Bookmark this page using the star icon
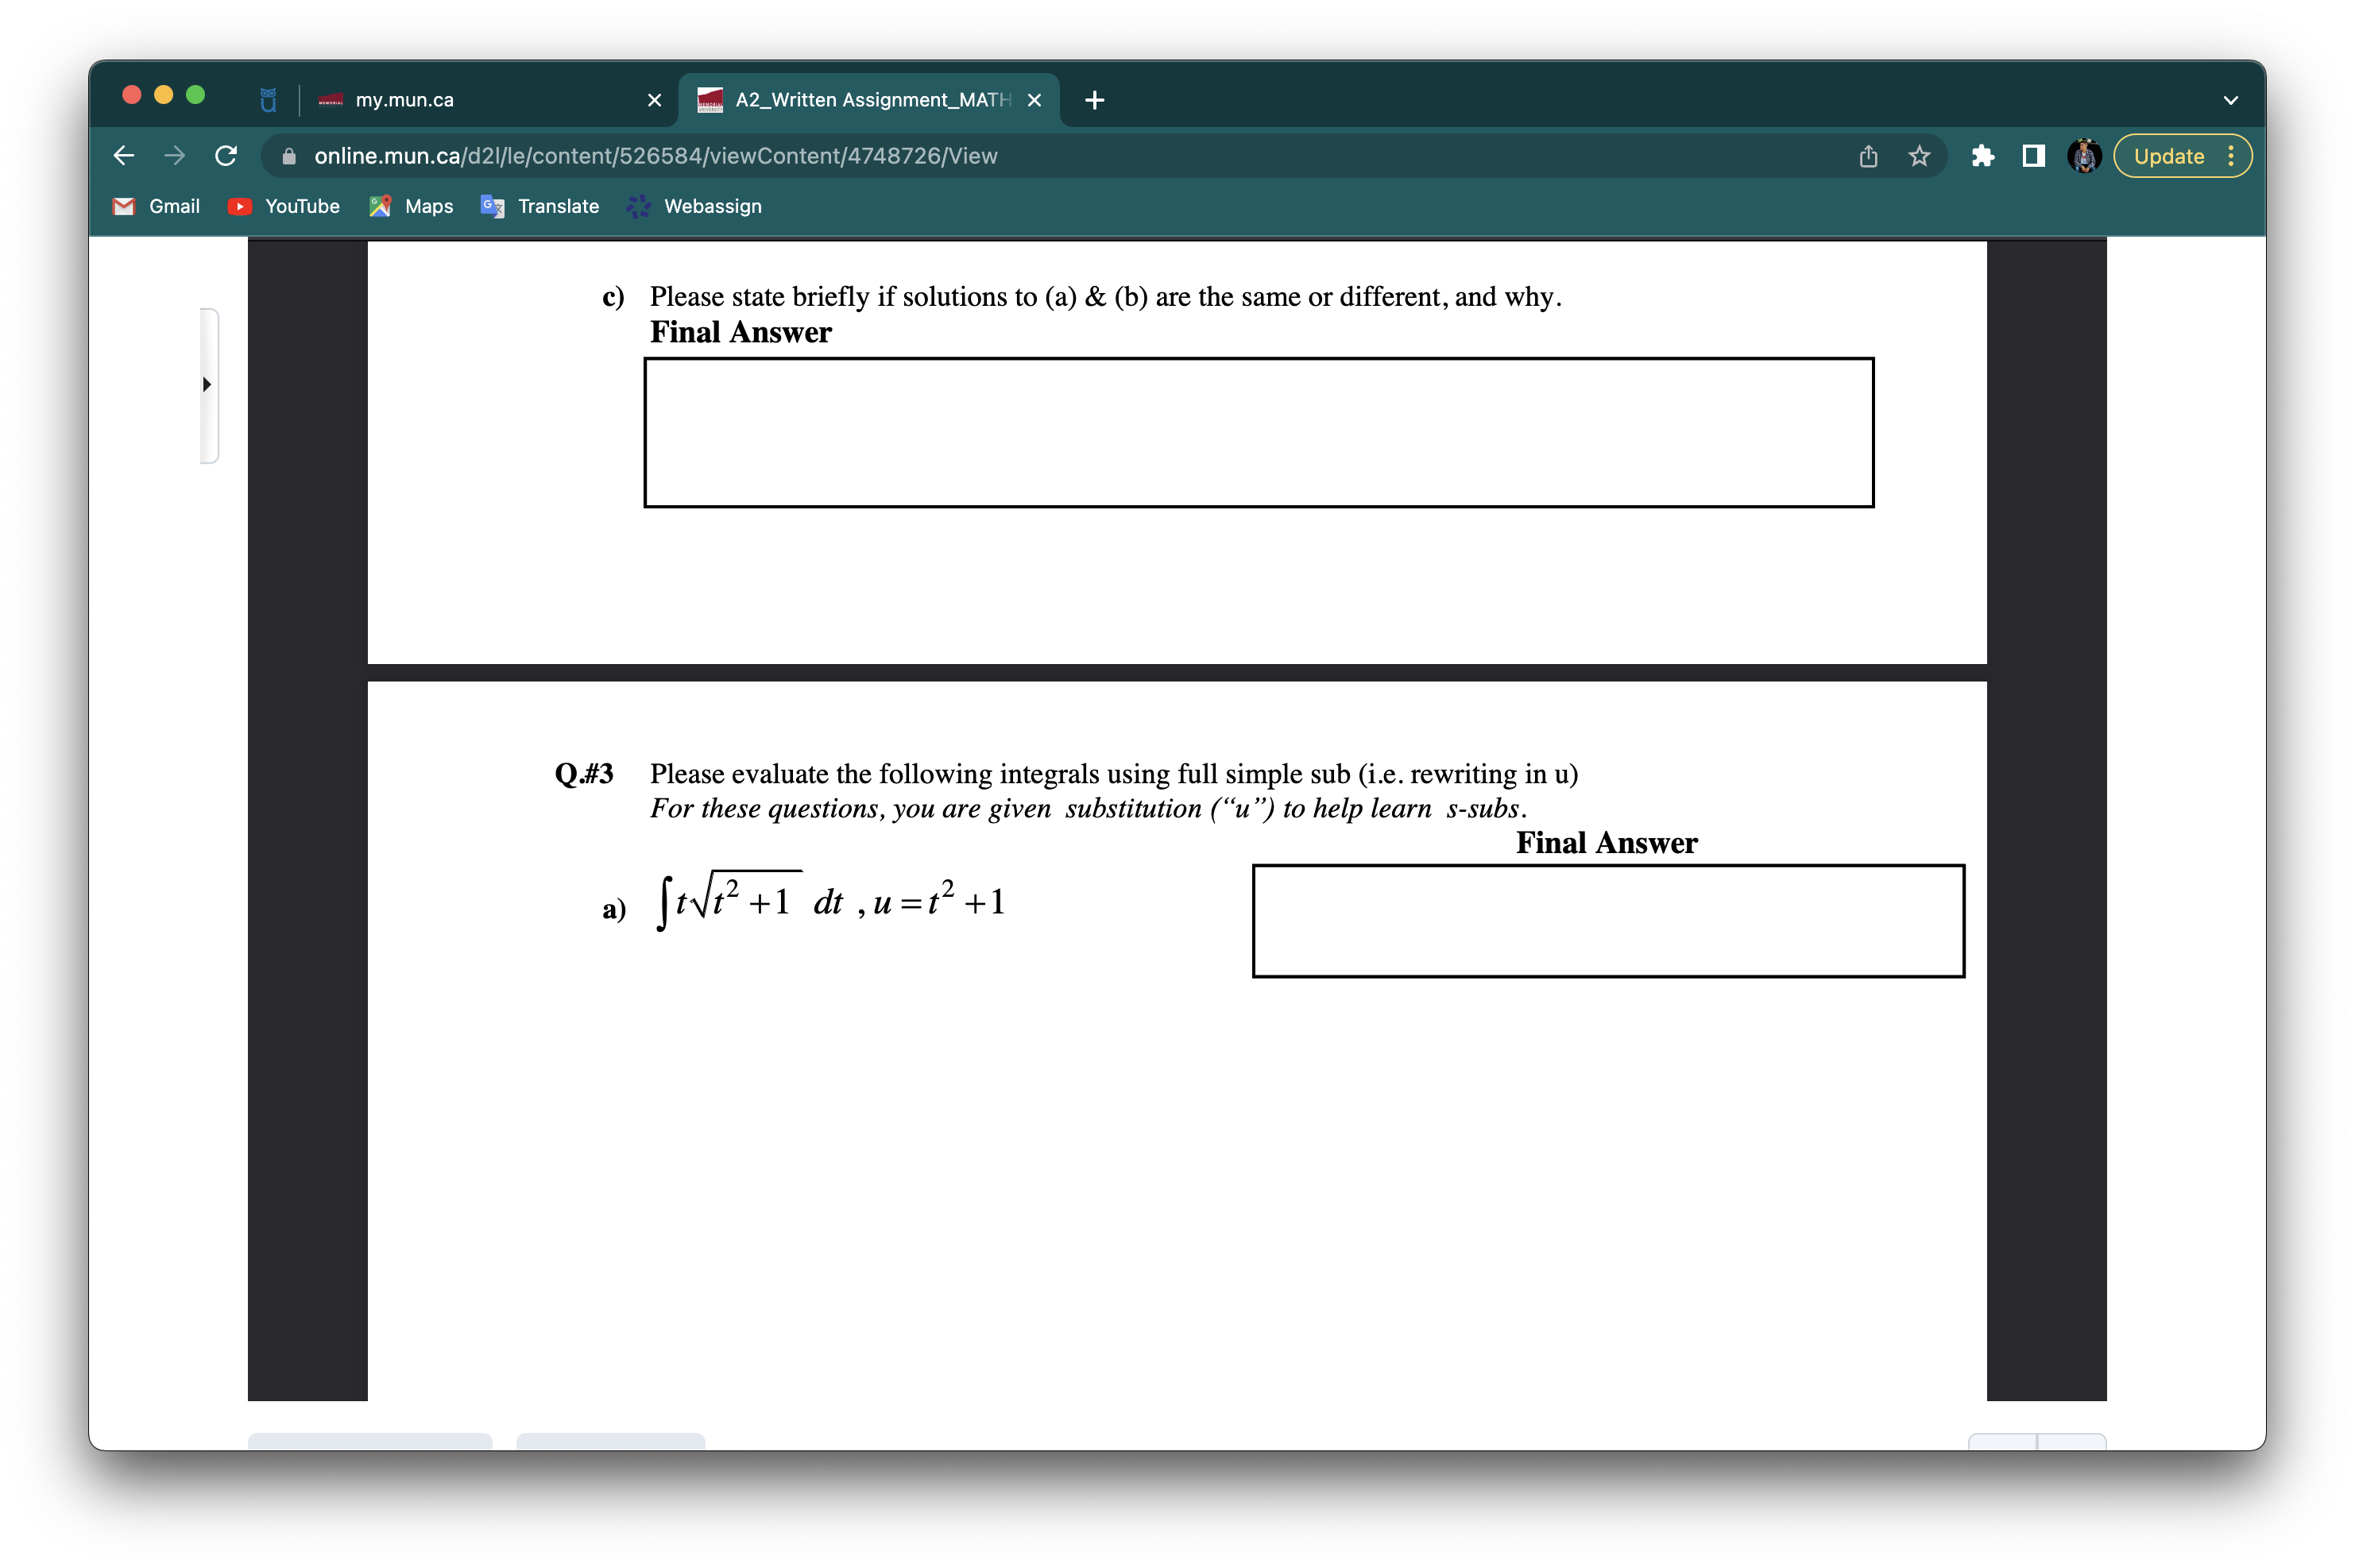This screenshot has height=1568, width=2355. (x=1917, y=156)
